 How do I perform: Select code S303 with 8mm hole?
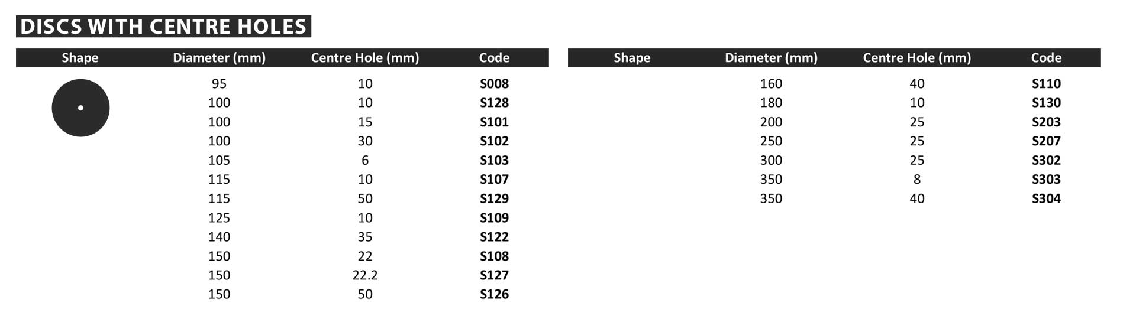1046,180
